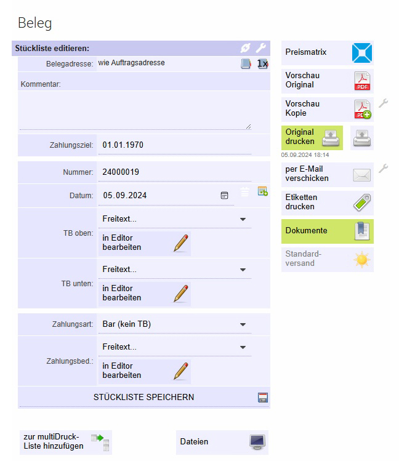This screenshot has height=461, width=399.
Task: Click into the Kommentar text area
Action: 135,111
